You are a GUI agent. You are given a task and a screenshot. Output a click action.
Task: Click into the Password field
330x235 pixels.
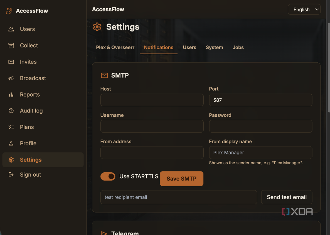(x=260, y=126)
